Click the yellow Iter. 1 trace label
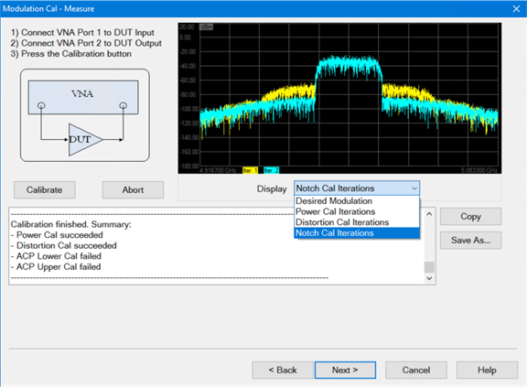 click(x=250, y=170)
